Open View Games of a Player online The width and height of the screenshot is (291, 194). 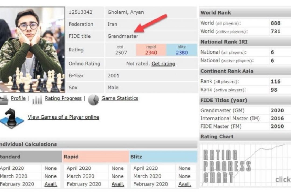click(63, 117)
